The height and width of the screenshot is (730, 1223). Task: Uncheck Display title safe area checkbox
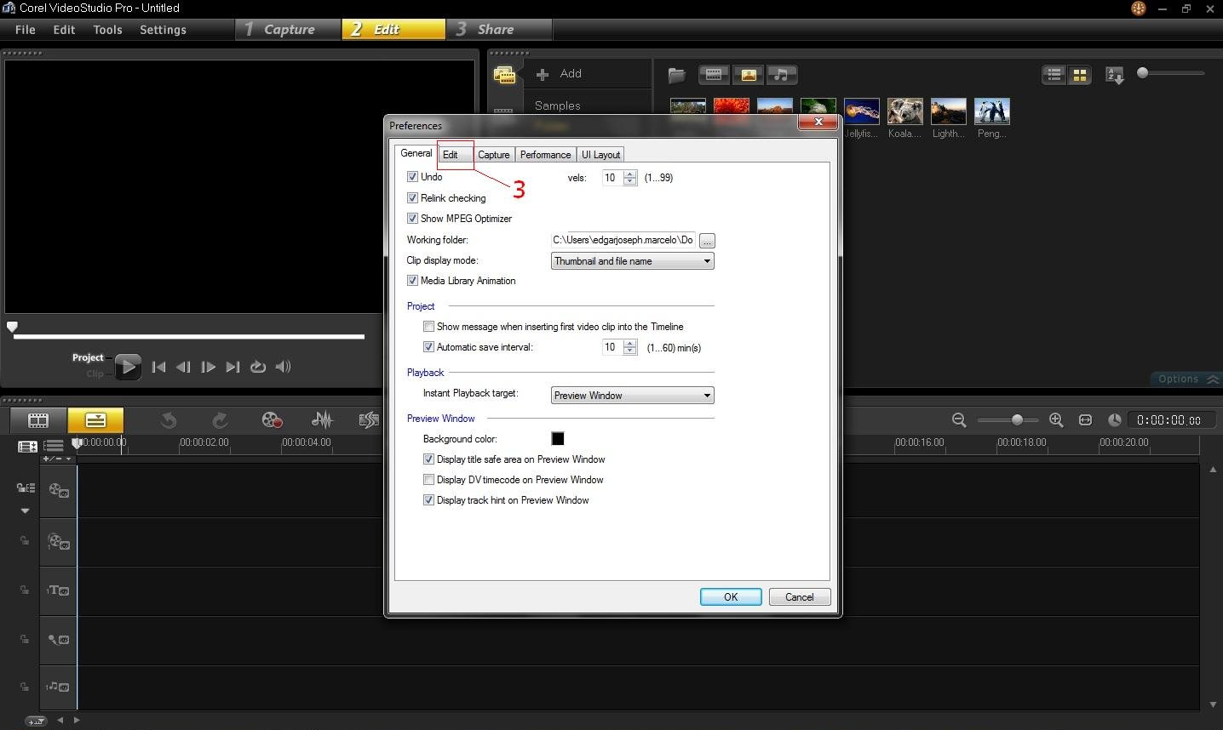tap(428, 459)
